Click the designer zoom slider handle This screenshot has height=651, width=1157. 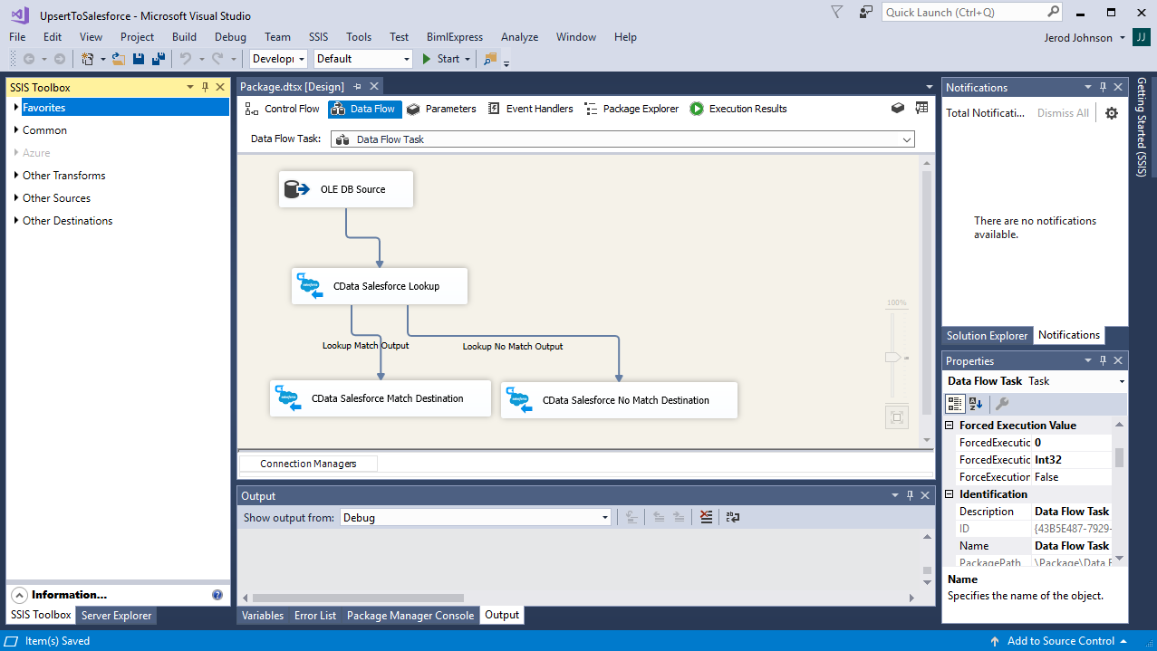coord(893,358)
